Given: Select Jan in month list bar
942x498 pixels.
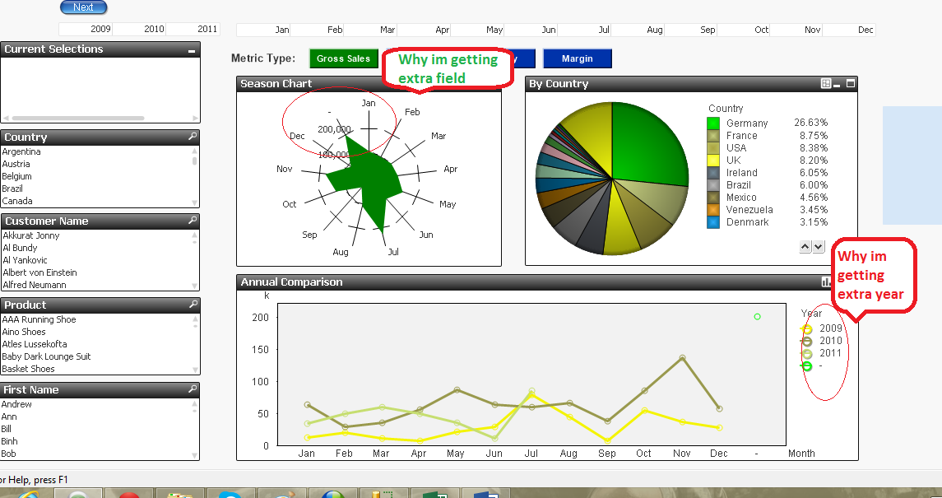Looking at the screenshot, I should point(264,30).
